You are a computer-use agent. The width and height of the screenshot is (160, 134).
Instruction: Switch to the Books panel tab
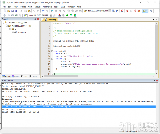pyautogui.click(x=16, y=76)
